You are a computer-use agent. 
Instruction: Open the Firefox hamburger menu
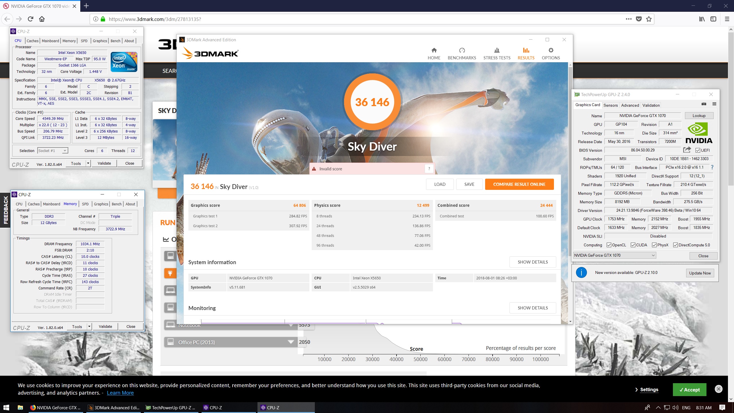point(727,19)
